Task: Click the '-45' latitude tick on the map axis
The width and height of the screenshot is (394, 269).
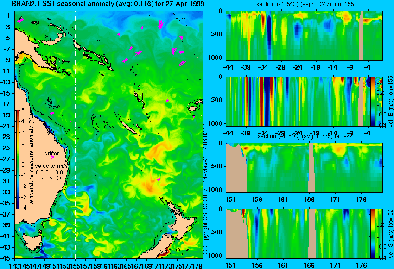Action: [x=5, y=258]
